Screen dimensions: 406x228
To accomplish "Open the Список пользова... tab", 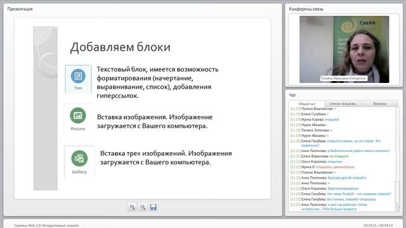I will tap(343, 104).
